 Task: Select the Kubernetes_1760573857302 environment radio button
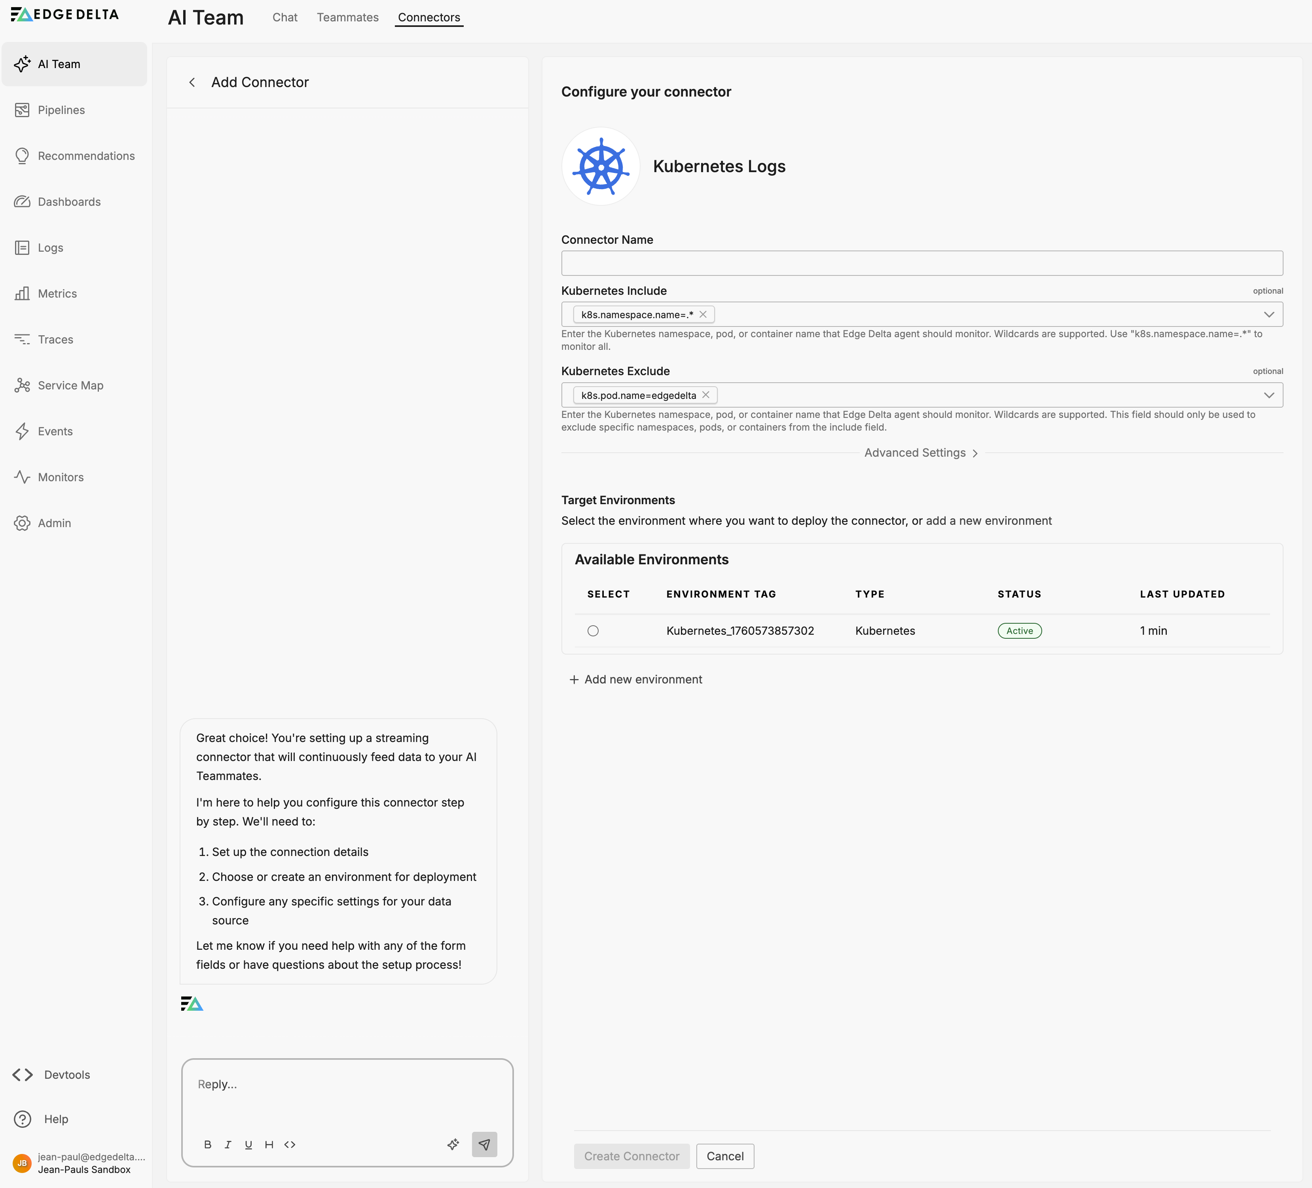point(593,631)
